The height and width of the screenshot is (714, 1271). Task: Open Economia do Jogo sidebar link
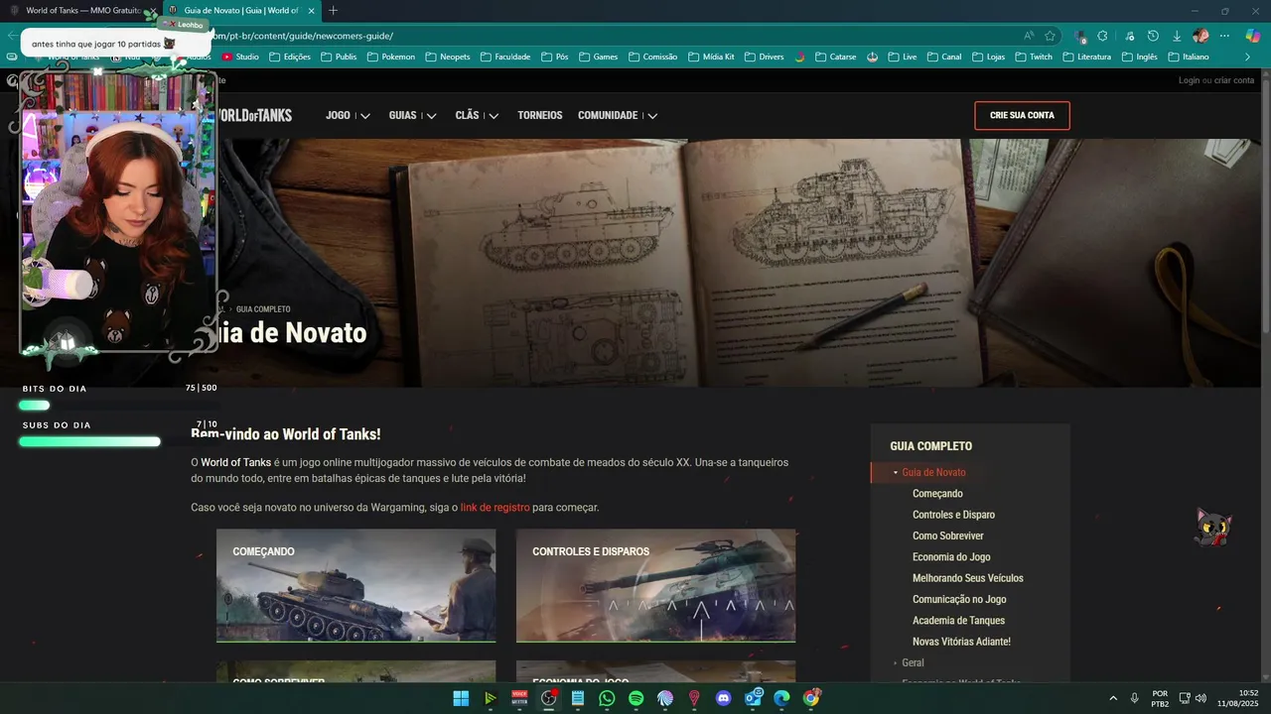pyautogui.click(x=951, y=557)
